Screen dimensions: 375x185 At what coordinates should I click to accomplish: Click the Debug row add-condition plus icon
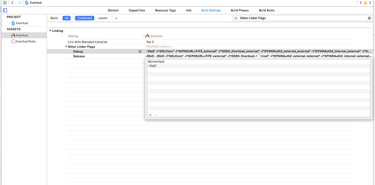tap(140, 51)
